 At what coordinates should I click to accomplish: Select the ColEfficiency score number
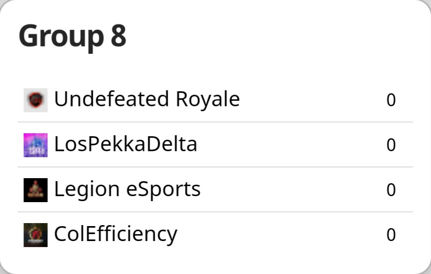391,235
